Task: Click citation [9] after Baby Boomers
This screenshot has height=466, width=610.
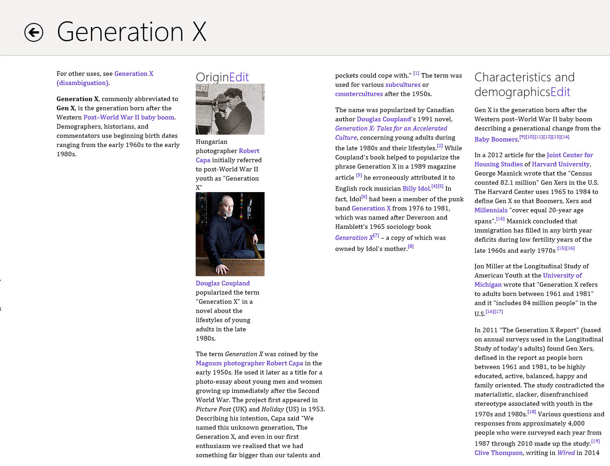Action: (523, 137)
